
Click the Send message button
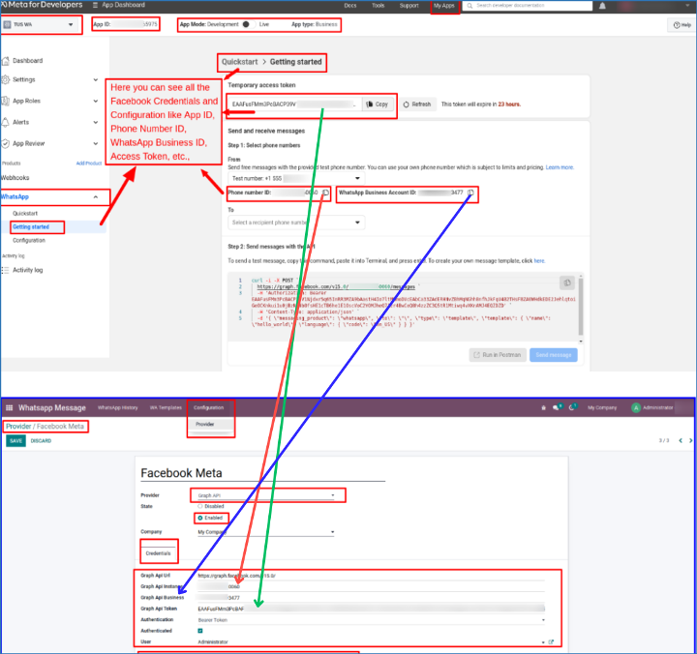coord(554,355)
